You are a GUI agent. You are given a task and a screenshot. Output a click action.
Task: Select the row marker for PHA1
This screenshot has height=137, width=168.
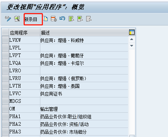point(5,116)
